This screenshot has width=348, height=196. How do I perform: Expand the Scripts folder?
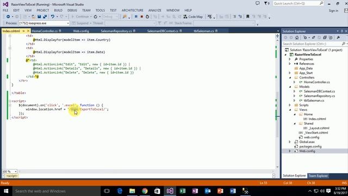click(x=290, y=105)
